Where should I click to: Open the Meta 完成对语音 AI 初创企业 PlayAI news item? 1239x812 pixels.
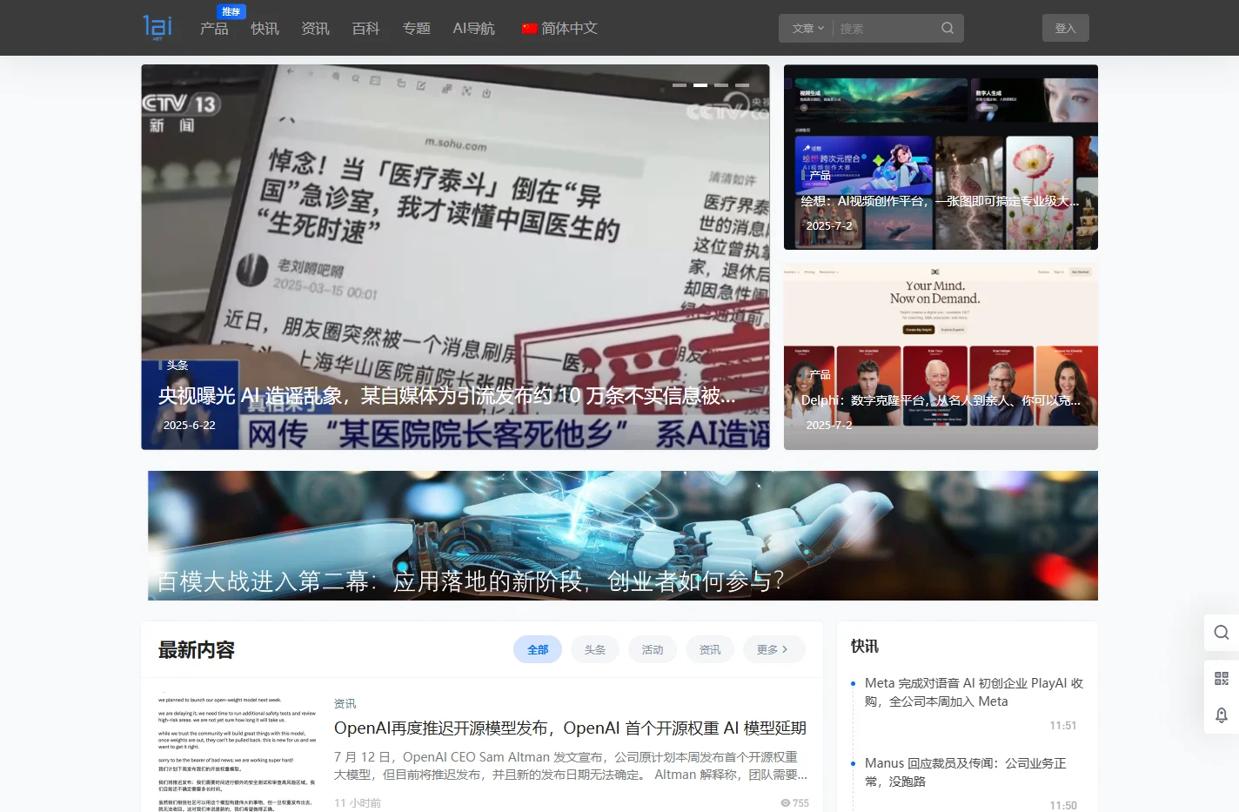(974, 693)
